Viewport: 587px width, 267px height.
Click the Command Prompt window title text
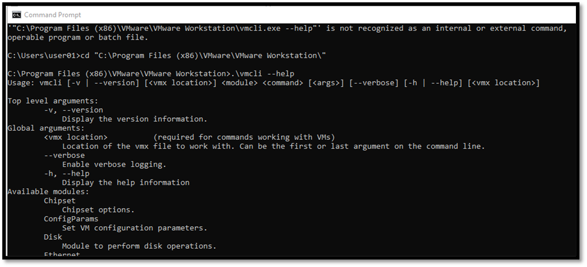point(54,15)
